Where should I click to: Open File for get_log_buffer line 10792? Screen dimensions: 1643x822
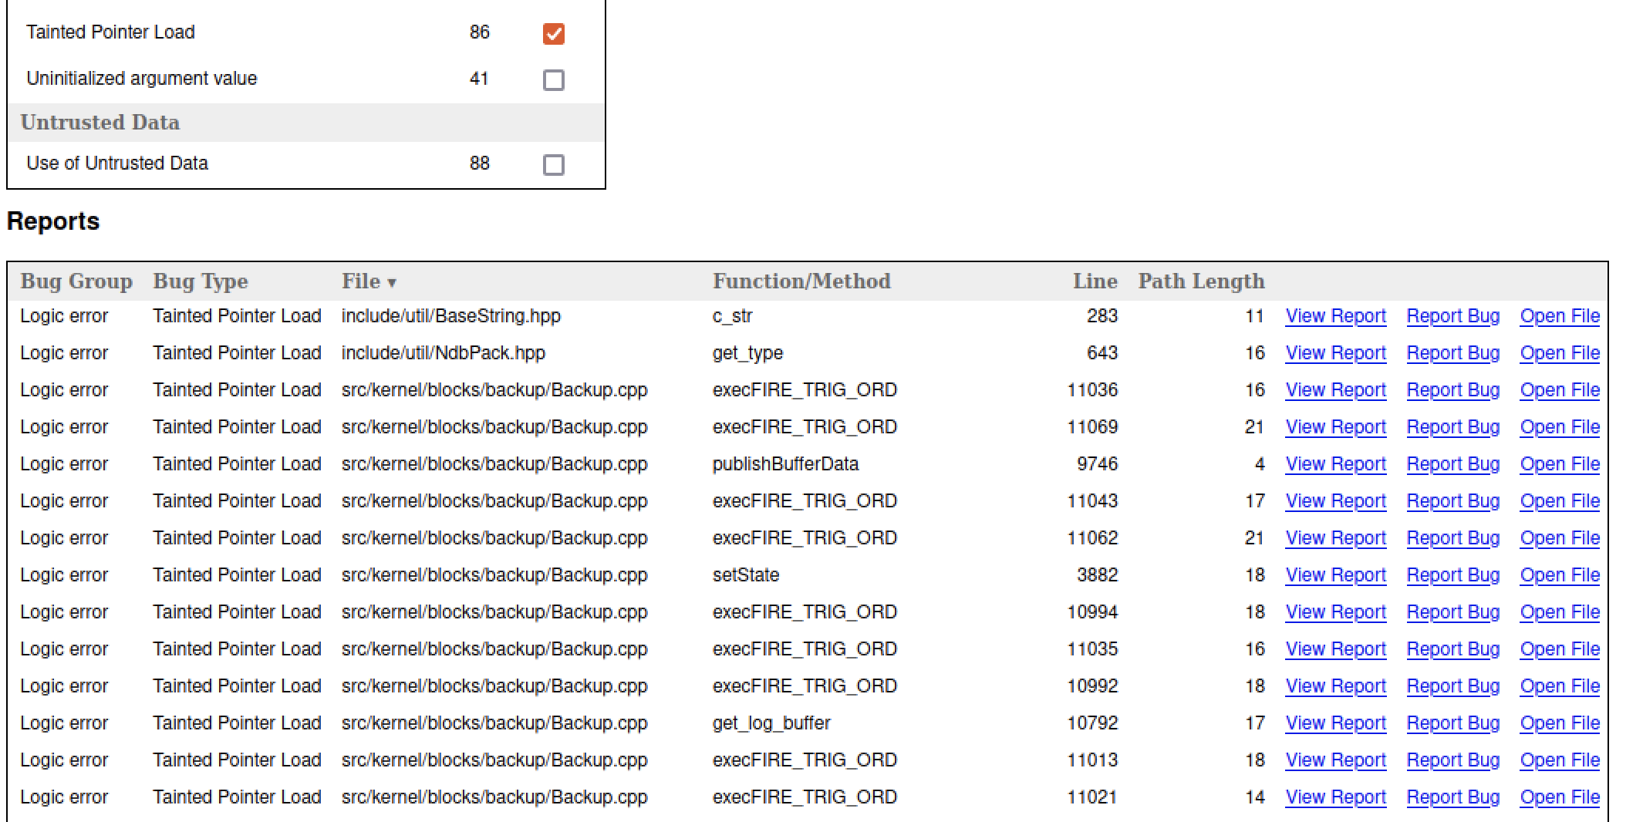coord(1559,723)
